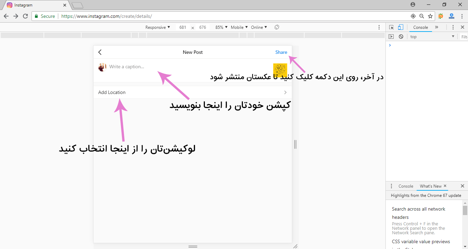The width and height of the screenshot is (468, 249).
Task: Click the Share button to publish post
Action: tap(281, 52)
